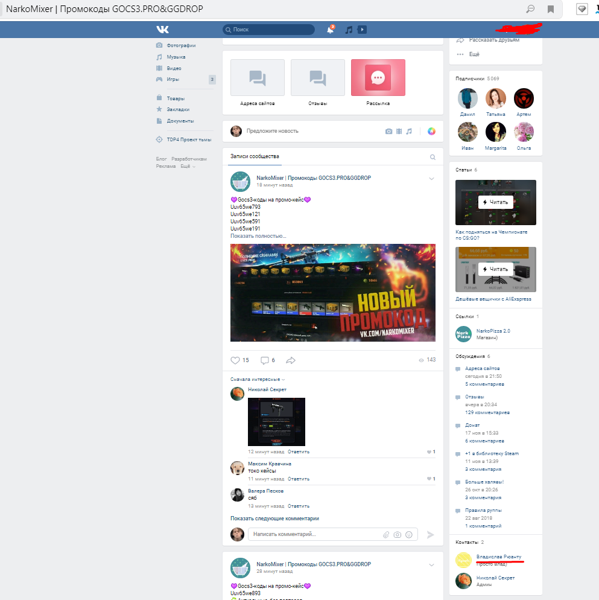Open Больше халявы! discussion
The width and height of the screenshot is (599, 600).
484,482
